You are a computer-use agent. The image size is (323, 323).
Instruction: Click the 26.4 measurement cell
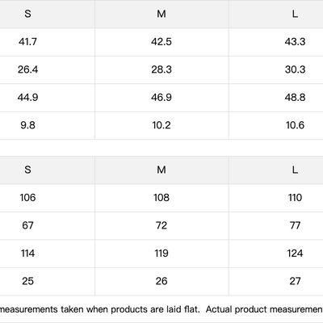[27, 69]
